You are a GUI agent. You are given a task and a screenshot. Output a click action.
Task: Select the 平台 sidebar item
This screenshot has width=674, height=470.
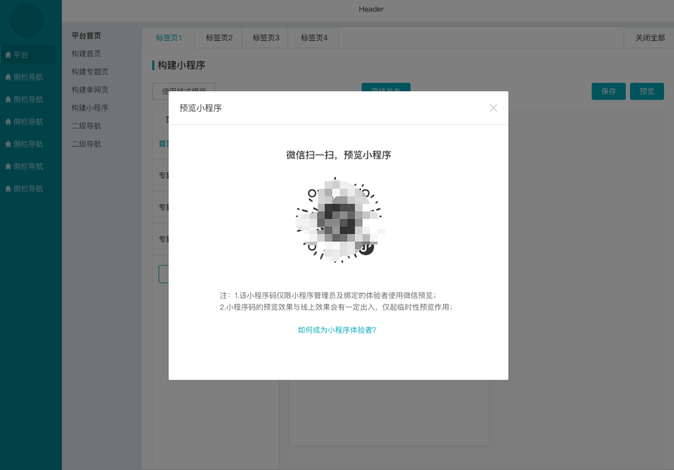click(28, 55)
